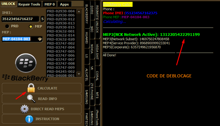This screenshot has height=126, width=220.
Task: Open the Repair Tools tab
Action: (29, 4)
